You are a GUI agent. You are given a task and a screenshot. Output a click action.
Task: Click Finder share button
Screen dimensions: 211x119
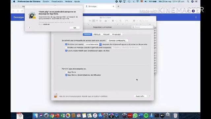(x=120, y=21)
